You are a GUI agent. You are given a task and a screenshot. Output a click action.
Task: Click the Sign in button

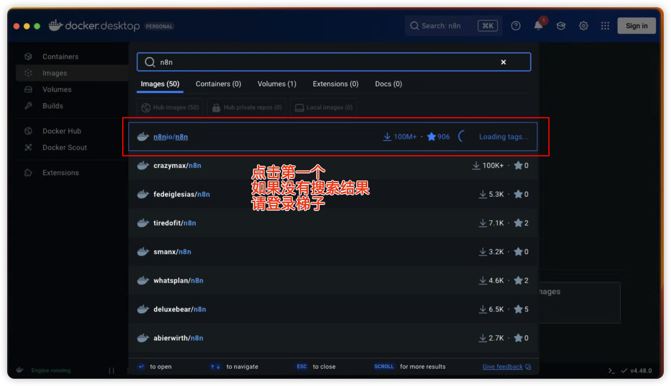pyautogui.click(x=636, y=26)
